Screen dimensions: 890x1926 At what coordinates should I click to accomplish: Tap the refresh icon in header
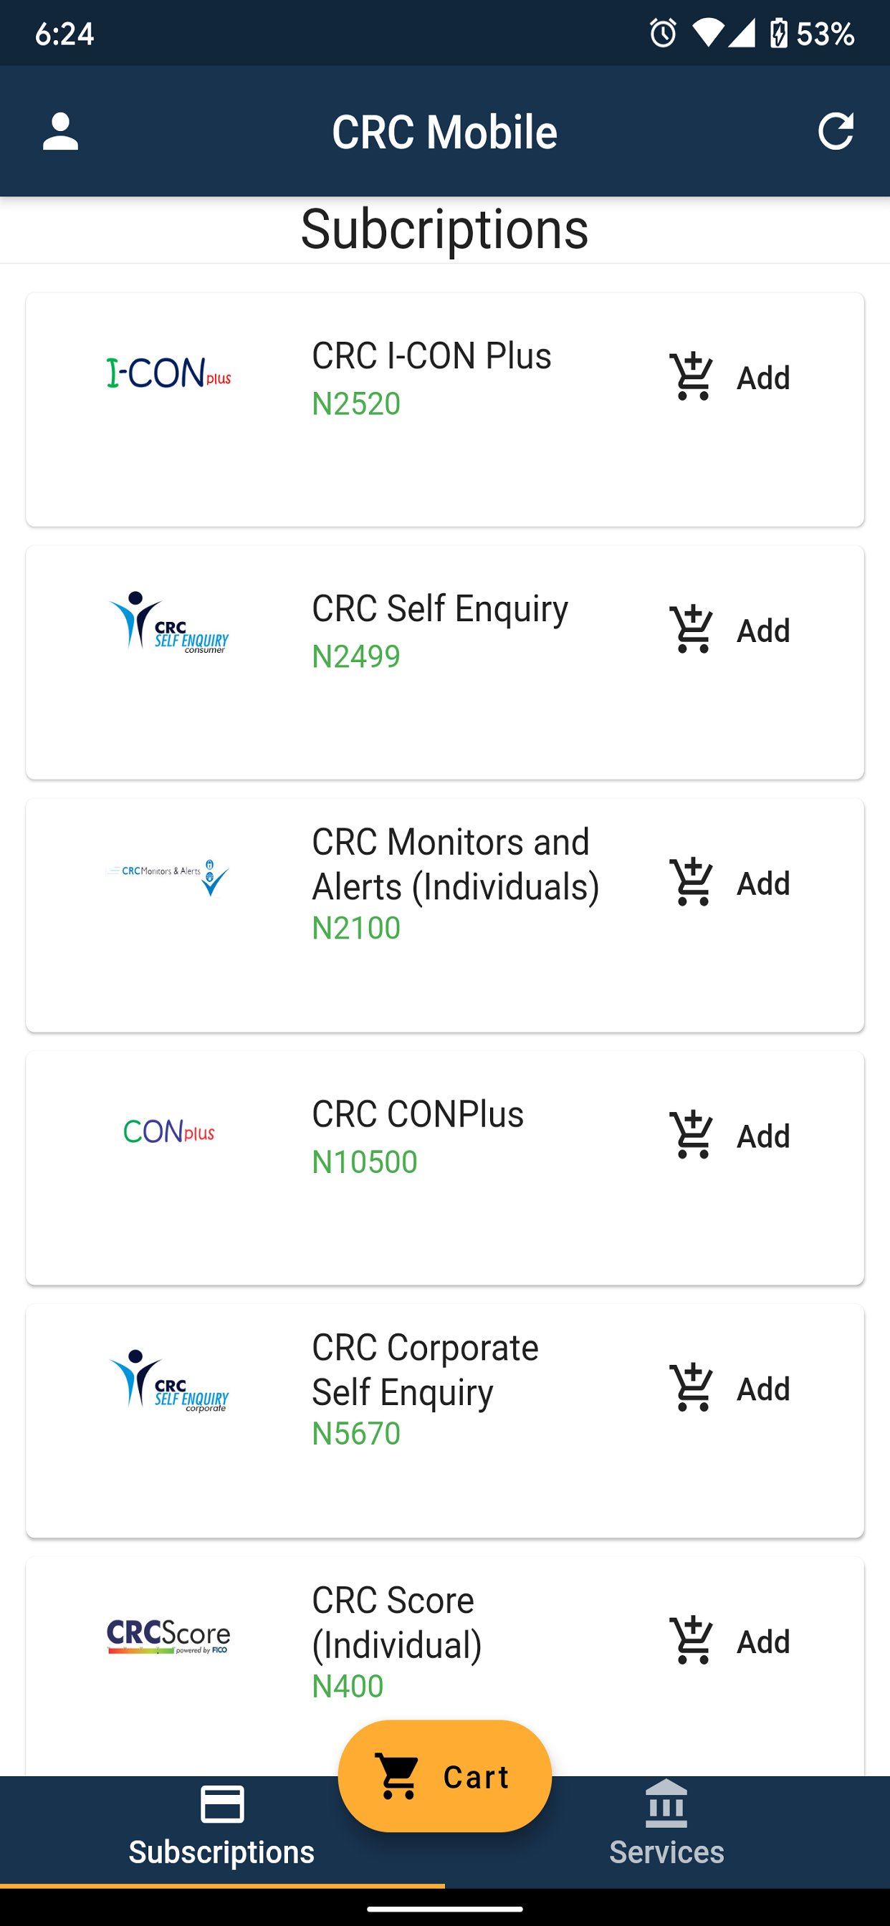835,132
